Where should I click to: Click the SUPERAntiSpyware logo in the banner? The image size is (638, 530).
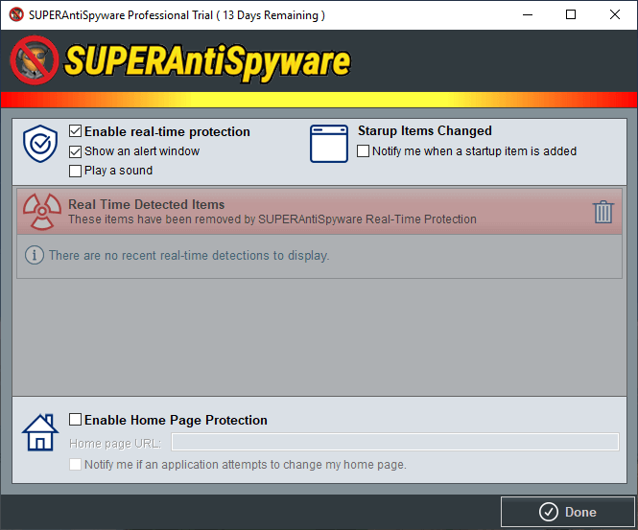click(181, 61)
